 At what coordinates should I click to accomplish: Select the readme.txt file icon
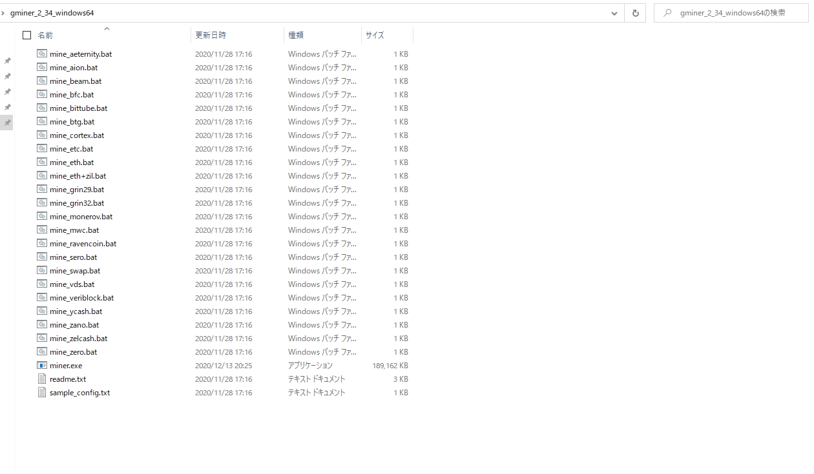coord(42,379)
